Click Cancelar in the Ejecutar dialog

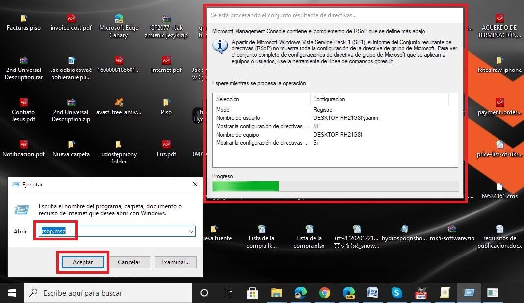(x=129, y=262)
